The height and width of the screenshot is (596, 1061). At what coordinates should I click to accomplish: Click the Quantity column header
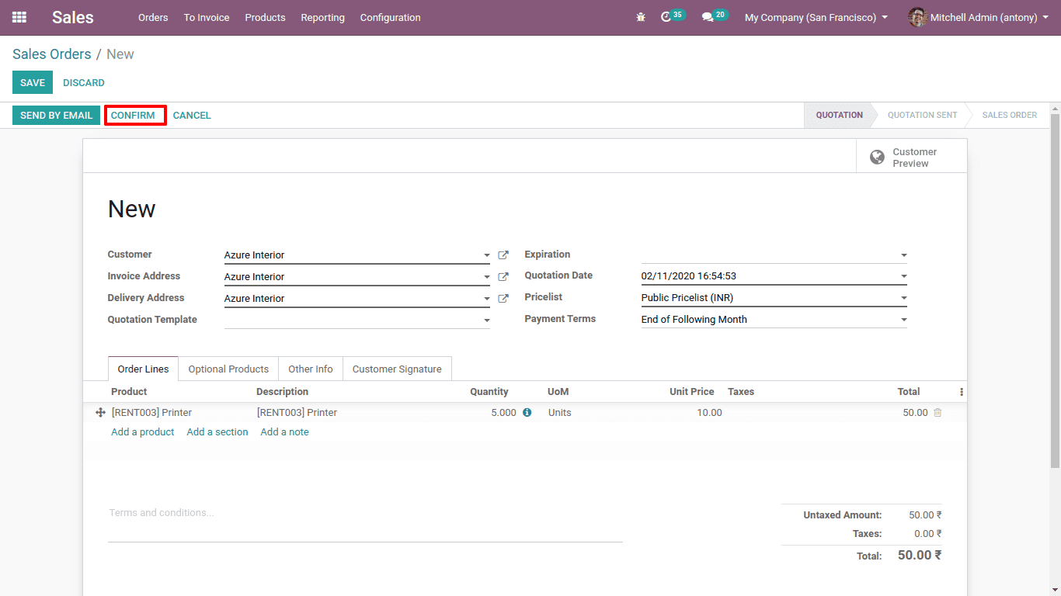[489, 392]
